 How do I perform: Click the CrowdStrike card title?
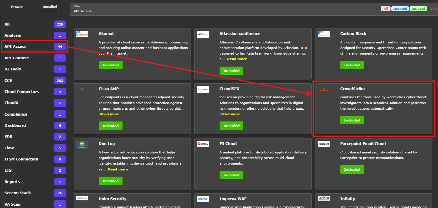(352, 89)
